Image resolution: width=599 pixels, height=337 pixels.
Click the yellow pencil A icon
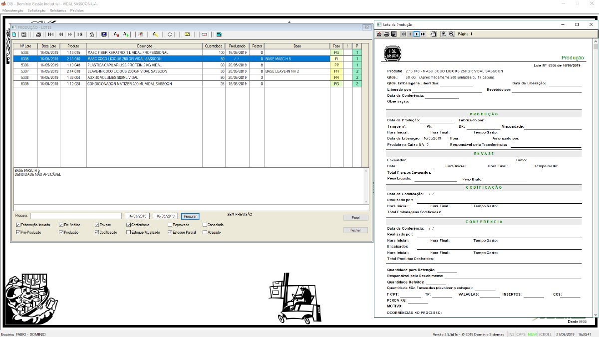pyautogui.click(x=155, y=34)
